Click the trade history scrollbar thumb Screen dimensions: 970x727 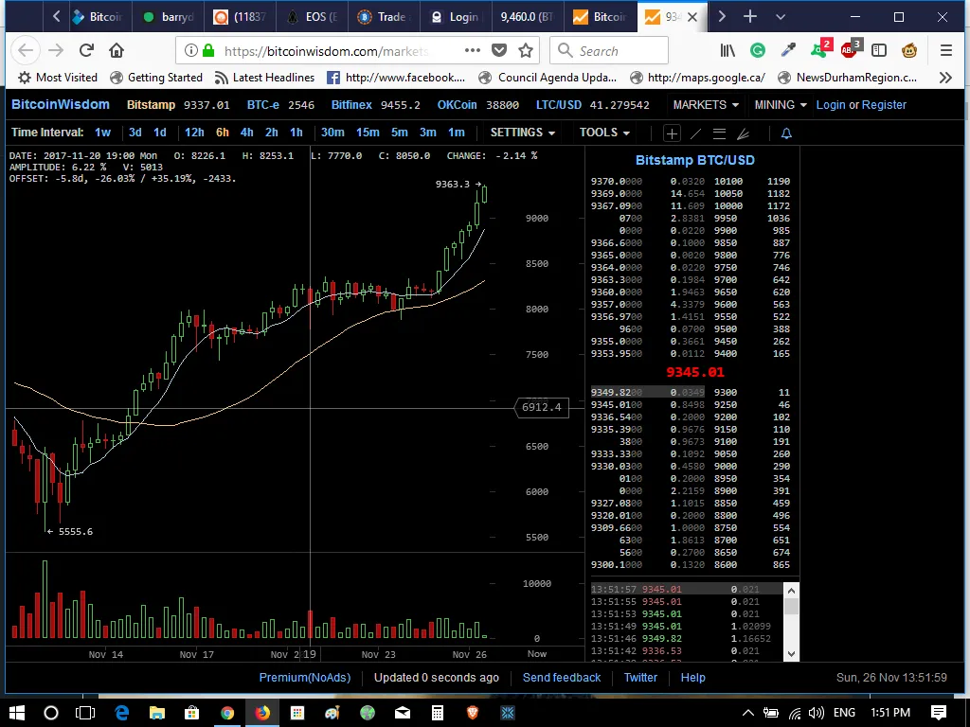[791, 607]
